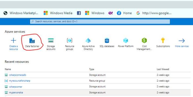193x97 pixels.
Task: Click the square Facebook bookmark icon
Action: click(x=79, y=13)
